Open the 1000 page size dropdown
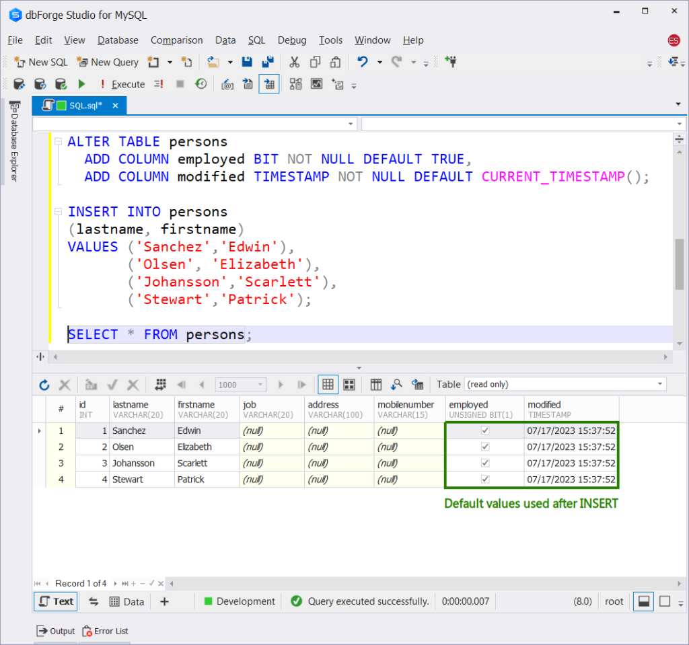 point(260,385)
